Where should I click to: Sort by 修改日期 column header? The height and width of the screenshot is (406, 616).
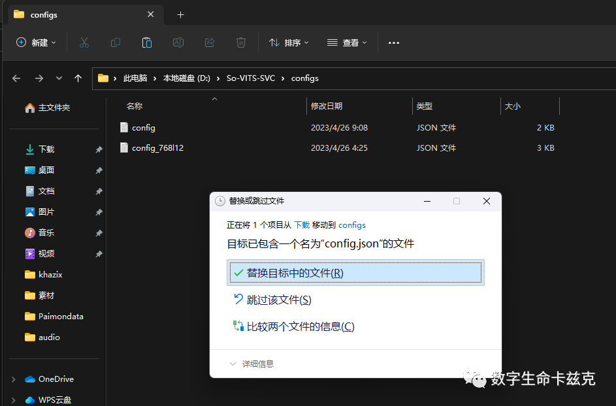327,106
